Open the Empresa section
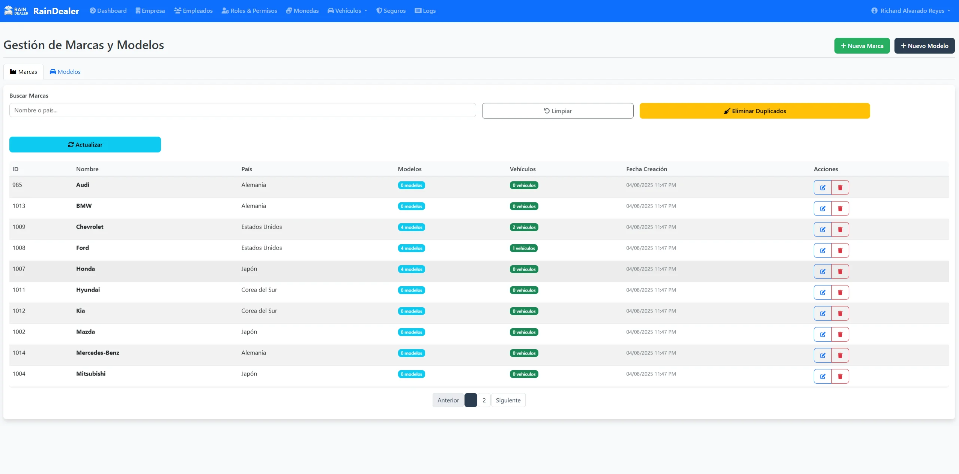 [x=150, y=11]
